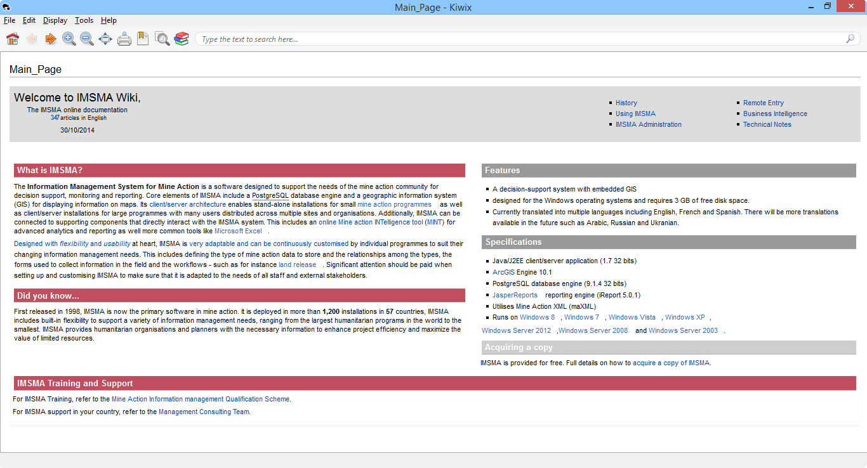Click the find-in-page magnifier icon
The image size is (867, 468).
coord(162,39)
